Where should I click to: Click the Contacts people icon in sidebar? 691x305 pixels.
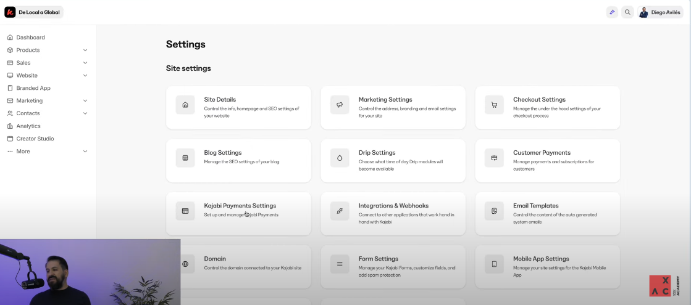click(10, 113)
